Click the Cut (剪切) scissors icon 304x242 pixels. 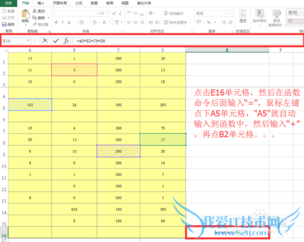pyautogui.click(x=35, y=11)
